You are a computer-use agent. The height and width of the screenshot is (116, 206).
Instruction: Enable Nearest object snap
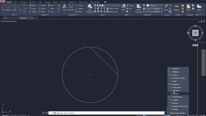coord(178,103)
